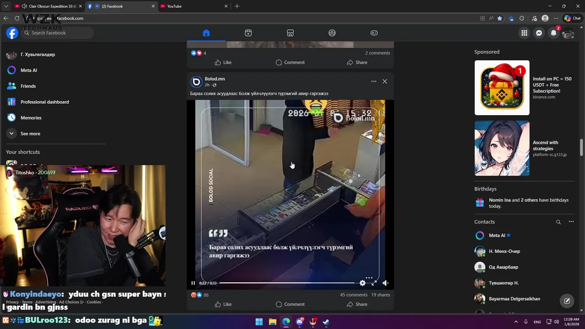The width and height of the screenshot is (585, 329).
Task: Open the taskbar clock showing 12:28 AM
Action: [571, 322]
